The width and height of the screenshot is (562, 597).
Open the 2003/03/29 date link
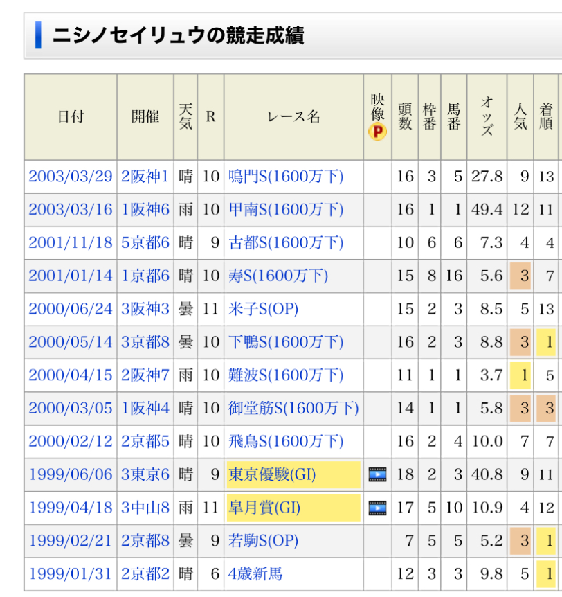click(x=71, y=177)
